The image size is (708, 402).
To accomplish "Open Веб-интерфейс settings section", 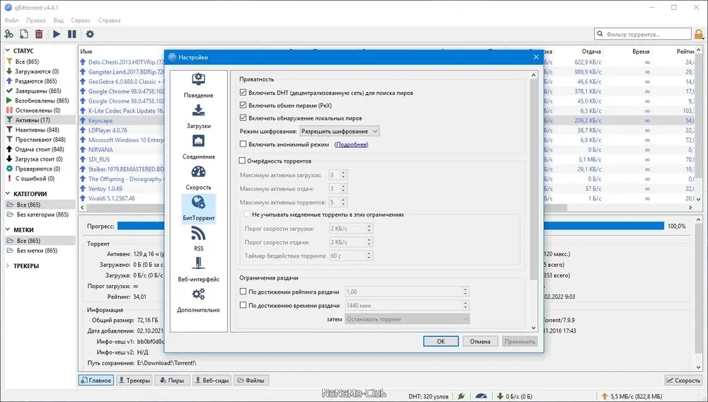I will [199, 270].
